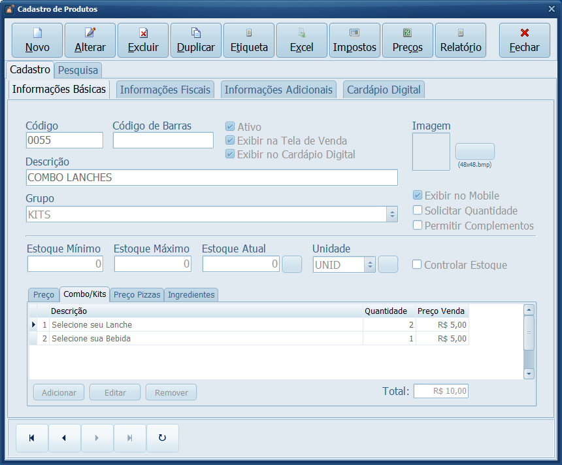This screenshot has width=562, height=465.
Task: Open the Impostos tax settings
Action: pyautogui.click(x=354, y=40)
